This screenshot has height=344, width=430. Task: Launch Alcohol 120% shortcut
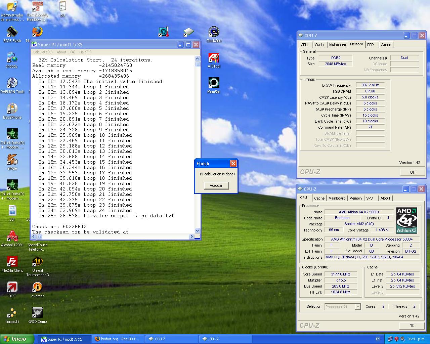12,239
